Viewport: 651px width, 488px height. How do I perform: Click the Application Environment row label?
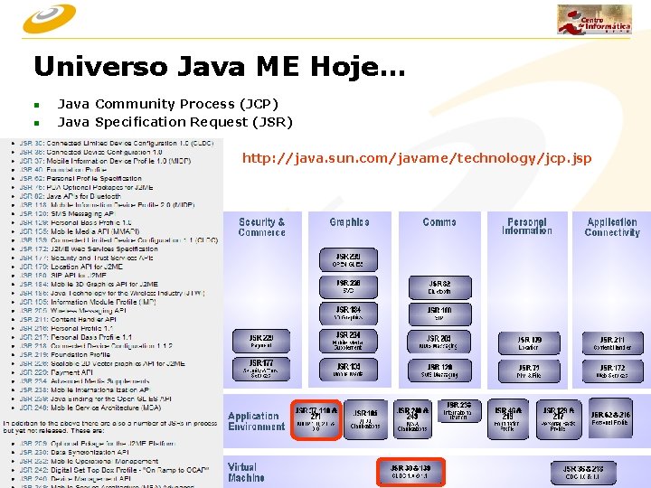(x=257, y=421)
